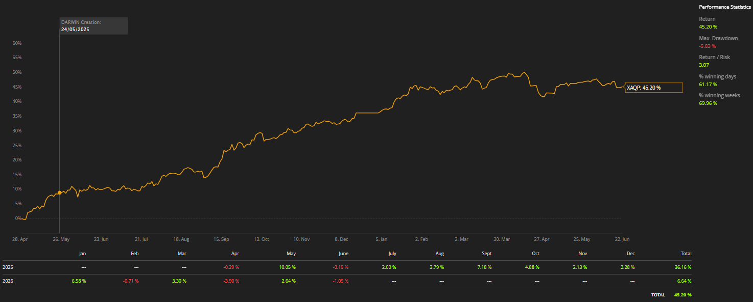
Task: Click the 2025 Oct cell 4.88 %
Action: click(531, 267)
